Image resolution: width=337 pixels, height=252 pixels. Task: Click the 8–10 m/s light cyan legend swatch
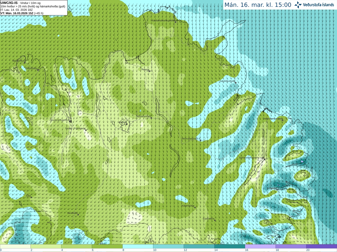pyautogui.click(x=138, y=246)
